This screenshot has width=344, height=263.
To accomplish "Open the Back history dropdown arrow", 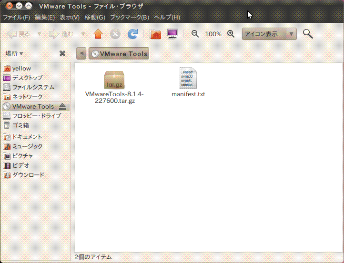I will point(39,34).
